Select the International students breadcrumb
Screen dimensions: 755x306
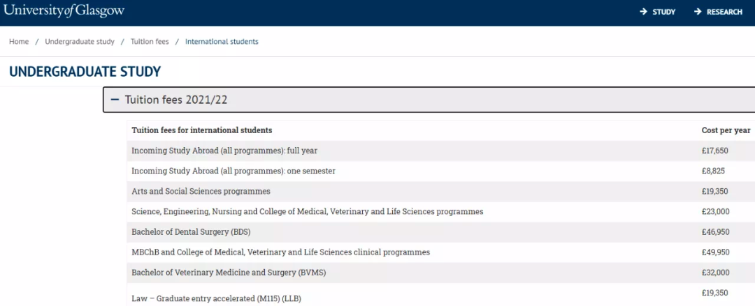(x=222, y=42)
